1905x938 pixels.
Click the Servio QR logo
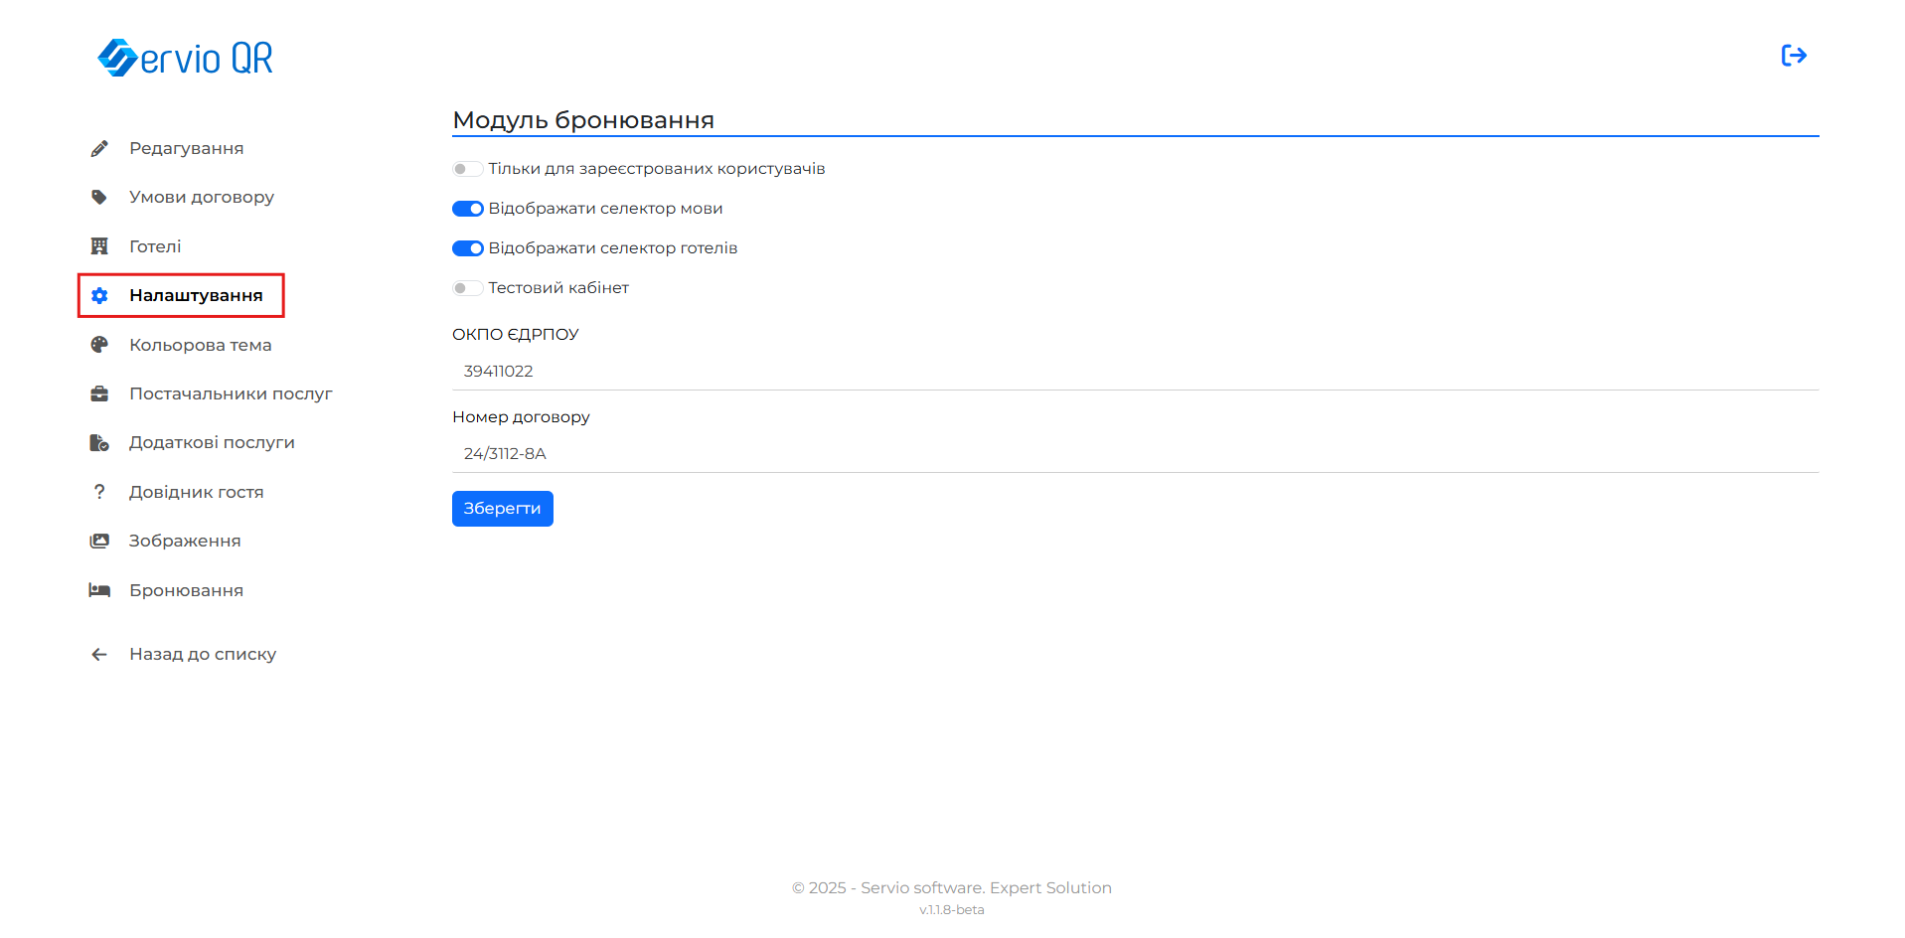tap(186, 58)
